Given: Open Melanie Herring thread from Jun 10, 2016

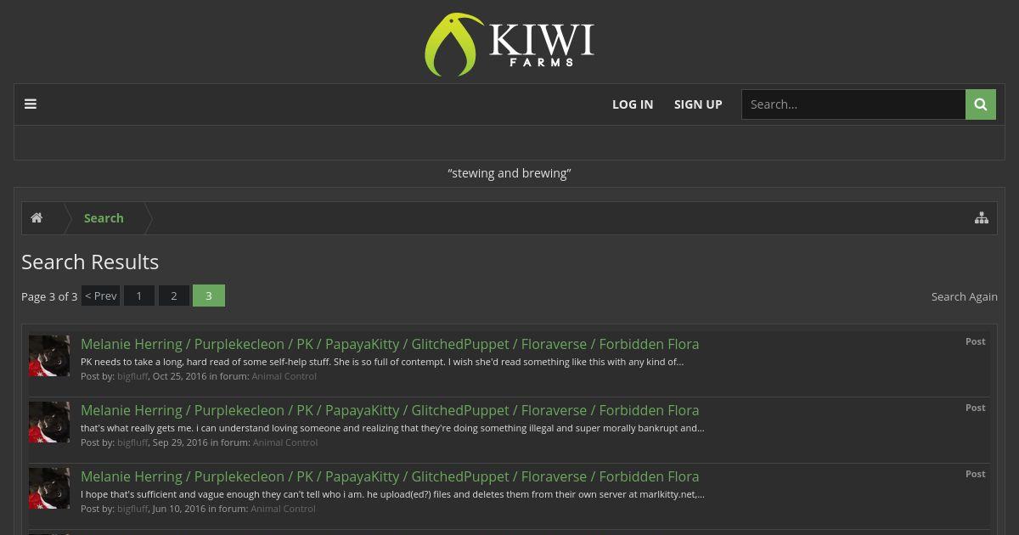Looking at the screenshot, I should click(x=390, y=476).
